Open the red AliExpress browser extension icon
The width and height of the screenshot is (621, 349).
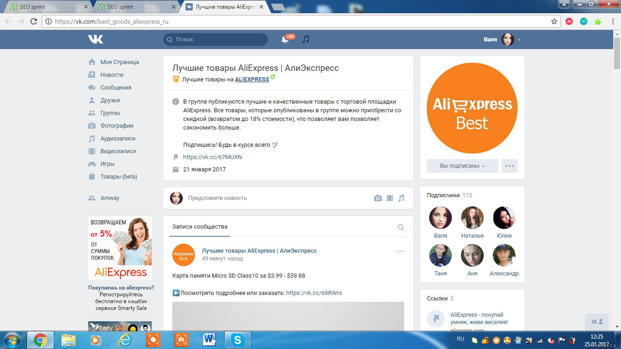[x=569, y=21]
